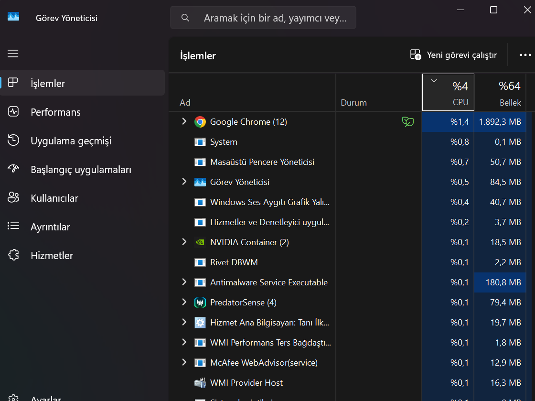Click the %1,4 CPU value for Chrome
Screen dimensions: 535x401
pyautogui.click(x=448, y=122)
